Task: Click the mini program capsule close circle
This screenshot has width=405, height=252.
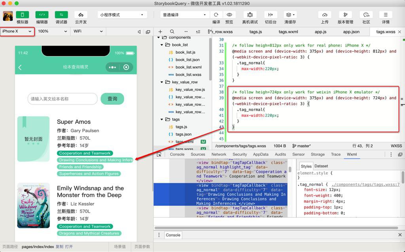Action: coord(126,67)
